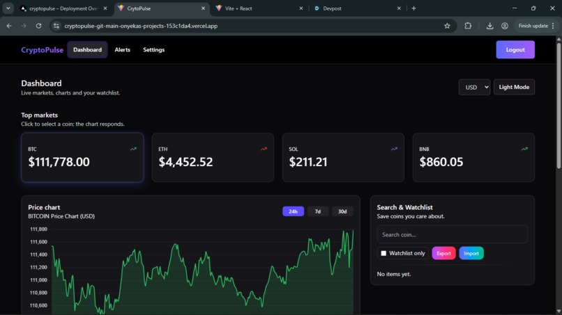Close the Devpost tab
Viewport: 562px width, 315px height.
point(399,8)
